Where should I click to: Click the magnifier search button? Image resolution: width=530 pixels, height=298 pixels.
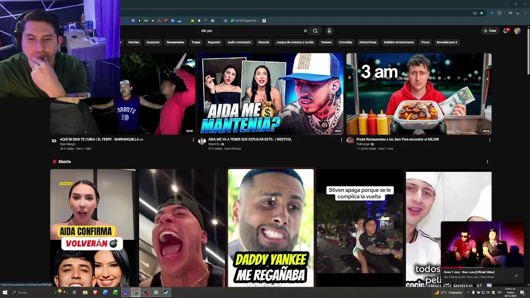click(315, 31)
